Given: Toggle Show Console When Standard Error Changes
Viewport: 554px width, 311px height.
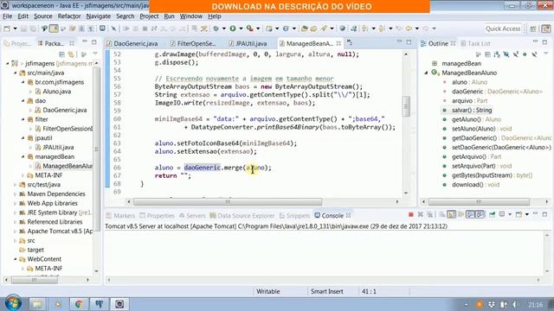Looking at the screenshot, I should pyautogui.click(x=480, y=214).
